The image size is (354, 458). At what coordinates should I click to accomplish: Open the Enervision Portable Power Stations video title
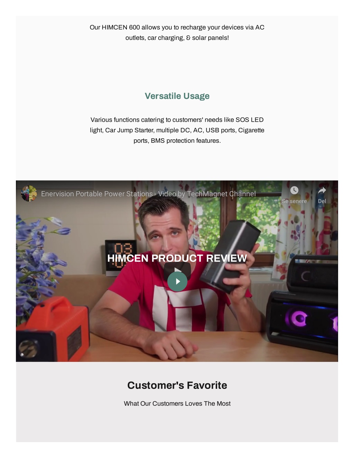coord(148,194)
